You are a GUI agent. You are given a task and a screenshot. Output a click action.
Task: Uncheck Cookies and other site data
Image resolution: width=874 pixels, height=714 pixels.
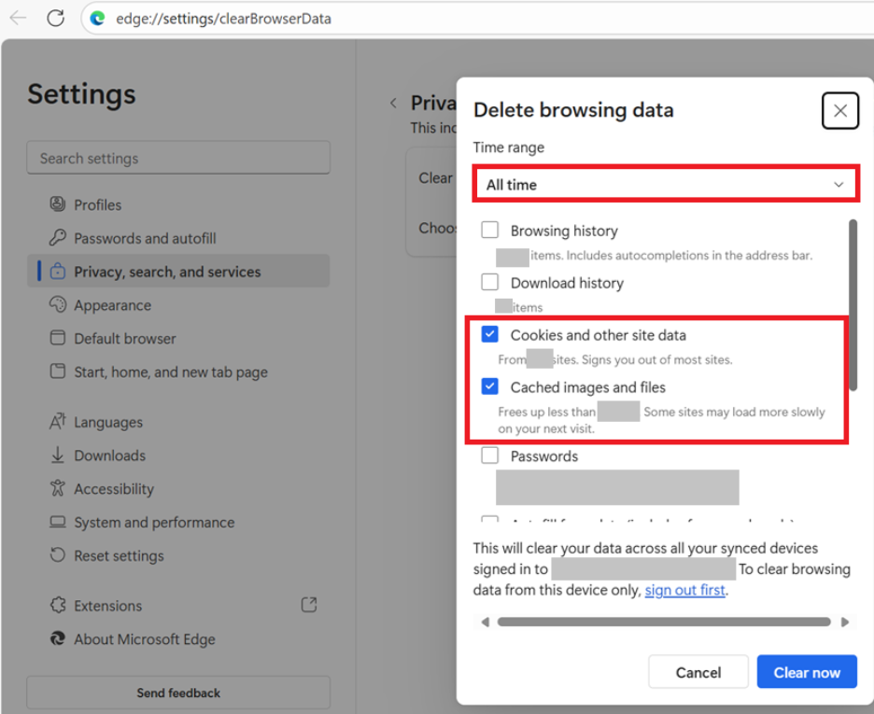(489, 334)
